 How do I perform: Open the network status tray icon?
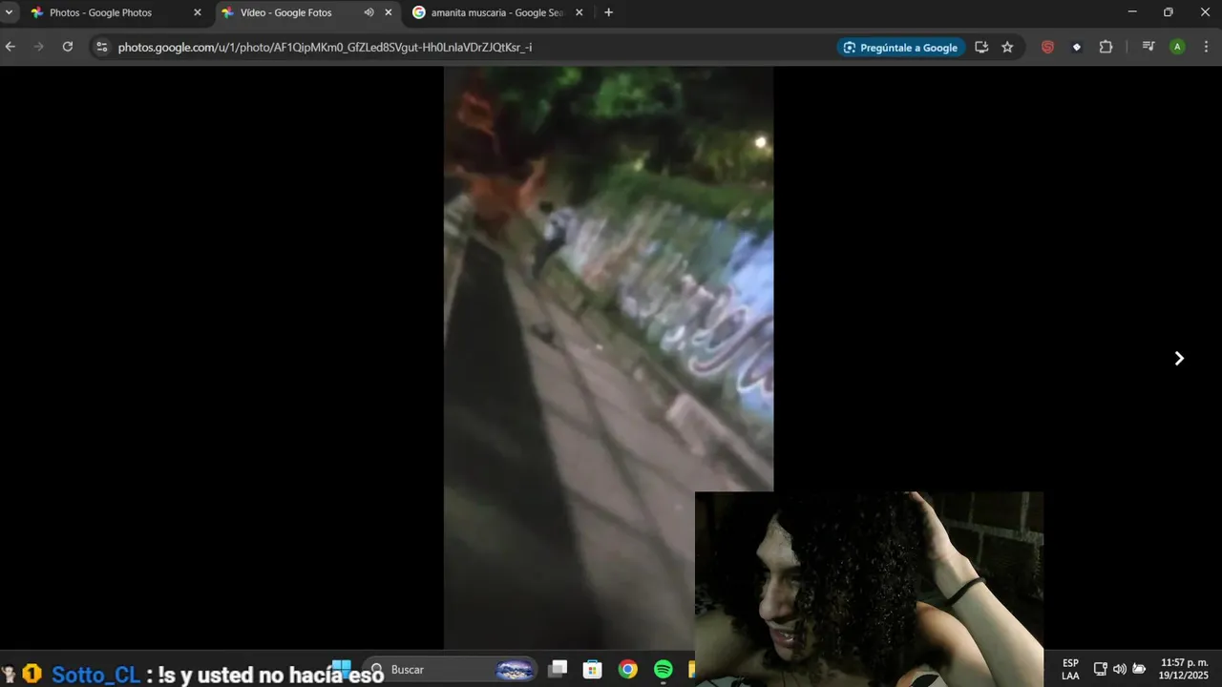(1100, 669)
